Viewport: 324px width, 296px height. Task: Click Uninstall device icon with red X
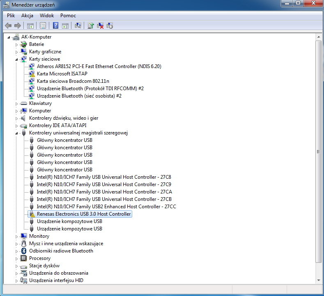coord(100,25)
